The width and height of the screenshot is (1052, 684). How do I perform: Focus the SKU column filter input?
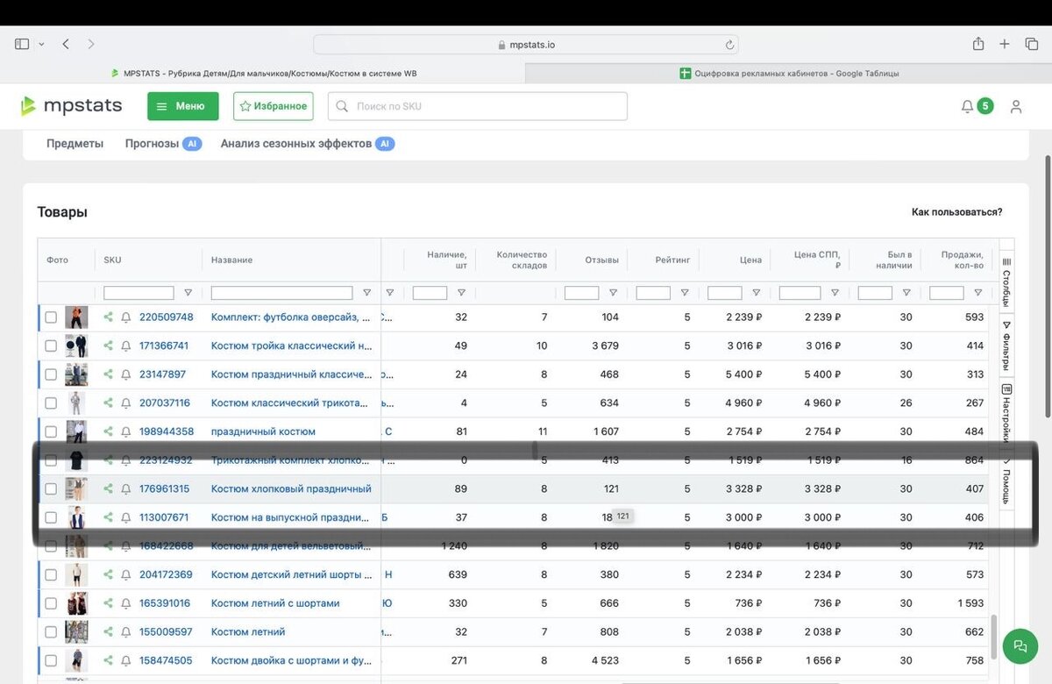139,293
